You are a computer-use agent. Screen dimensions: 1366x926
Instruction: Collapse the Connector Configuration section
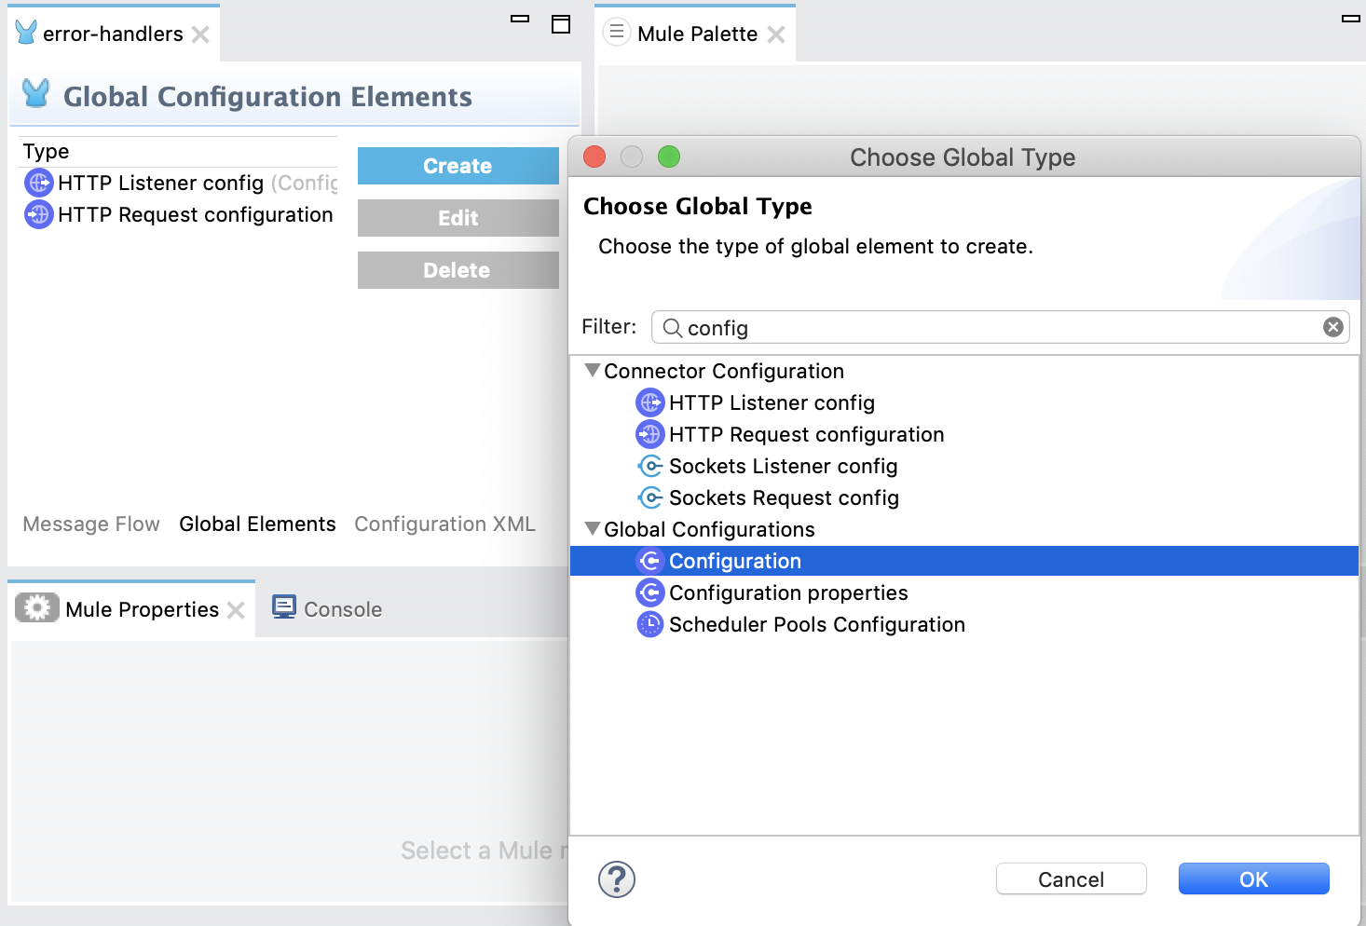[x=592, y=370]
